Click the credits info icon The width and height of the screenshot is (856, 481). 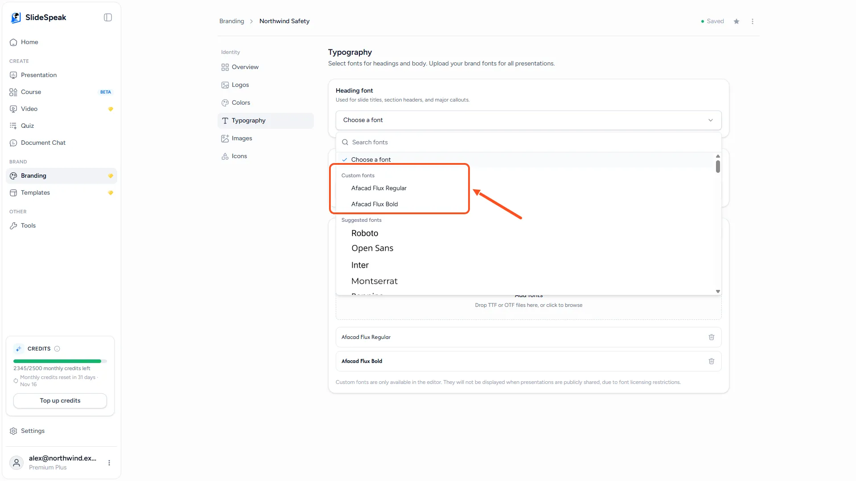point(57,349)
